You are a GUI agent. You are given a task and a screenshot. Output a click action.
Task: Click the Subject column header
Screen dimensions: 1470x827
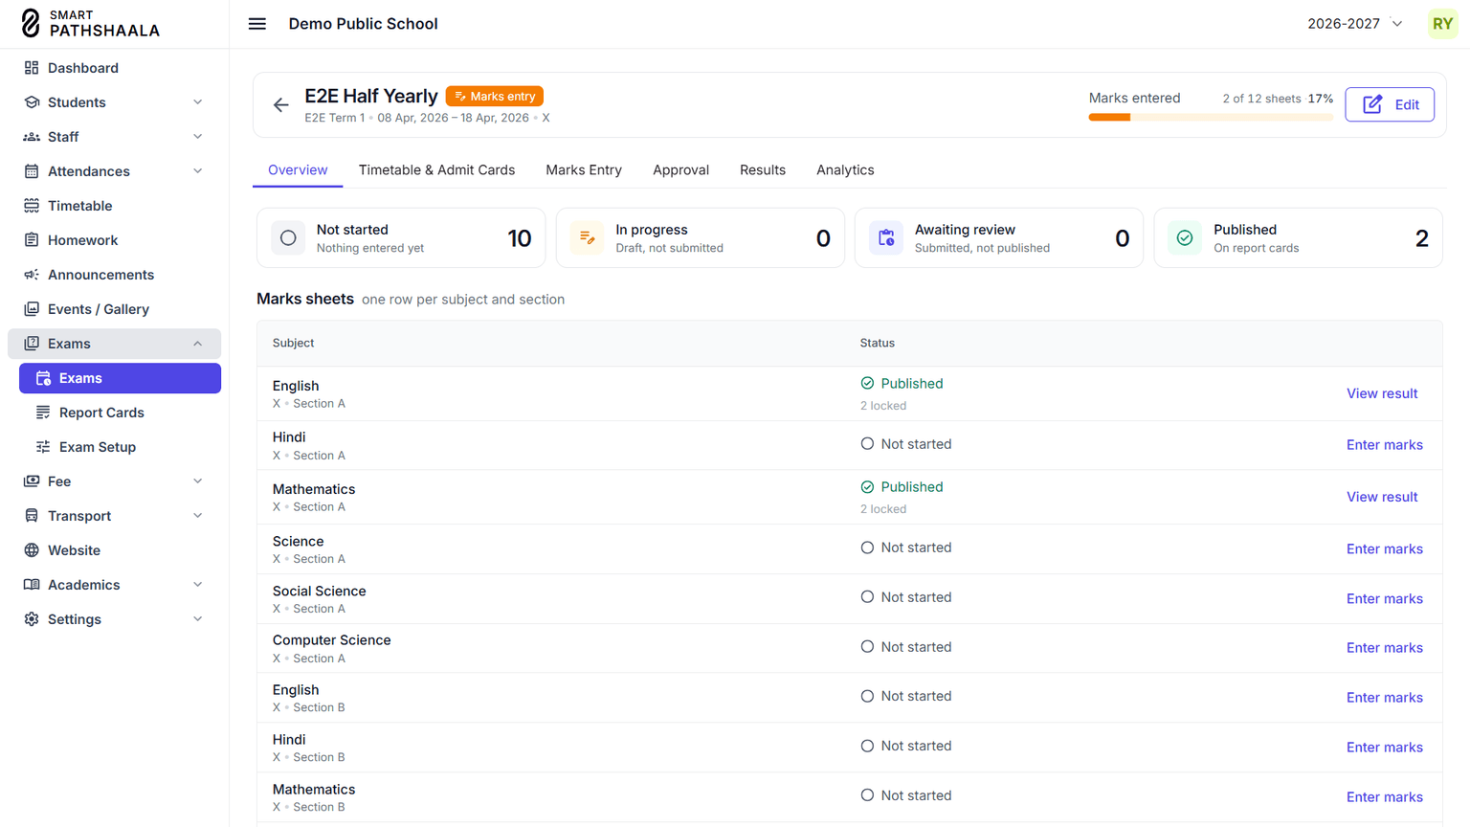293,343
